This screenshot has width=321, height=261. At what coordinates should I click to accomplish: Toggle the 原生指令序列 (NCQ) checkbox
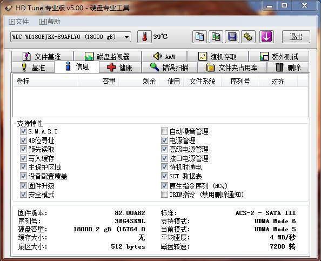(x=164, y=186)
